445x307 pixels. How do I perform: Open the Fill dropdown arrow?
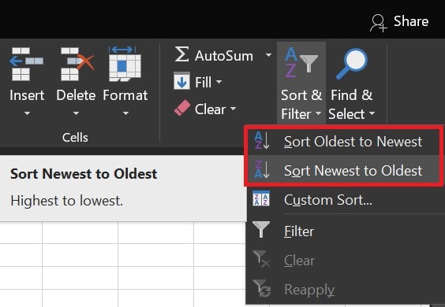click(x=219, y=82)
